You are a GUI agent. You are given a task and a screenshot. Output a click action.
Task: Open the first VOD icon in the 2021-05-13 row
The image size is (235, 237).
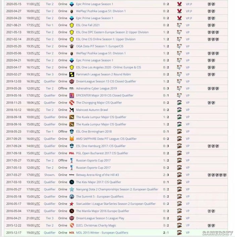(x=209, y=32)
